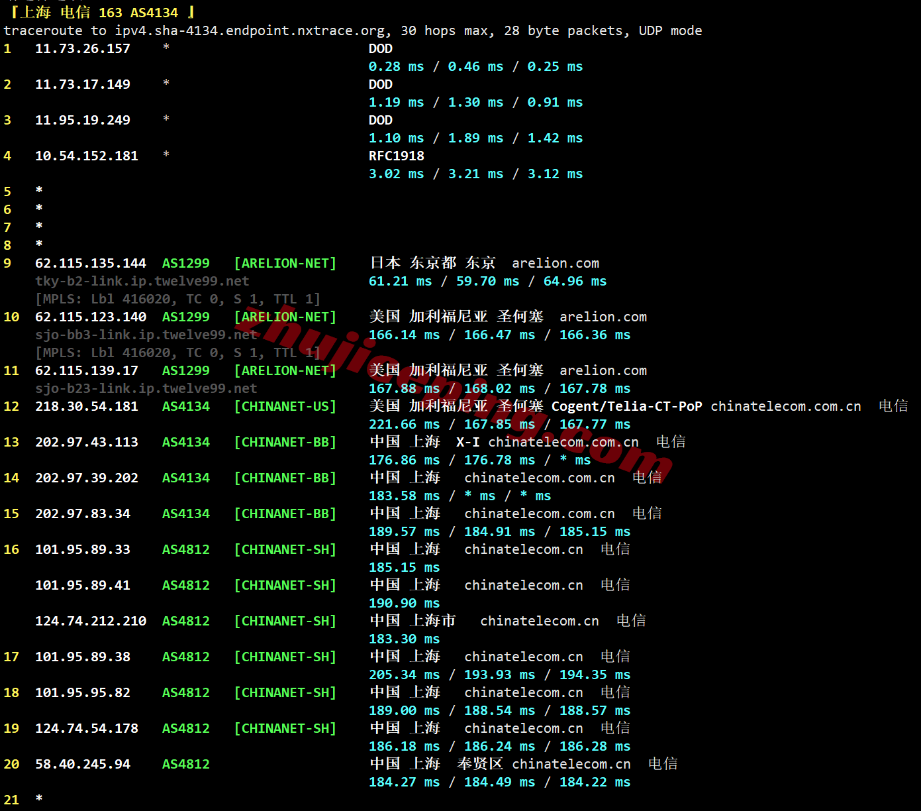Select hostname sjo-bb3-link.ip.twelve99.net
The image size is (921, 811).
coord(146,335)
